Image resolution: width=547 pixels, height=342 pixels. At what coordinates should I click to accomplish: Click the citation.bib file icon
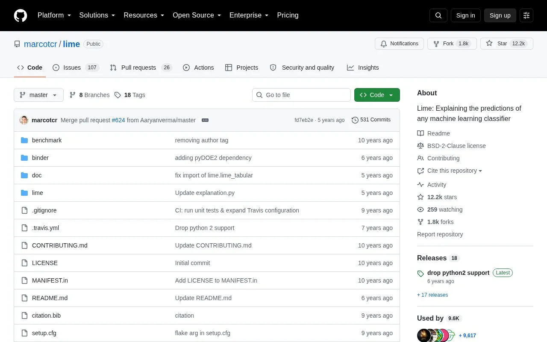(x=24, y=315)
